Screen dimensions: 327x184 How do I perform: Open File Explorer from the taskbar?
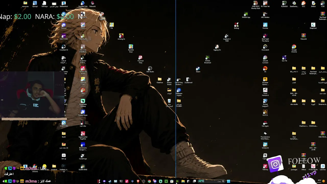click(x=183, y=181)
